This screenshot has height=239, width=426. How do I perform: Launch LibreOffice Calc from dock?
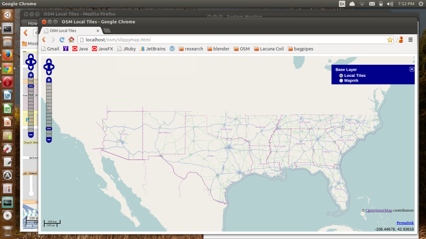(7, 108)
